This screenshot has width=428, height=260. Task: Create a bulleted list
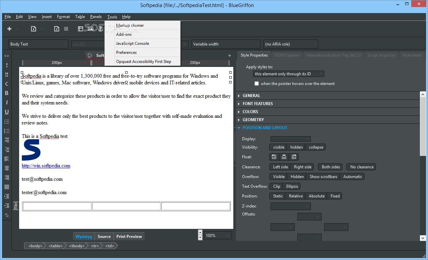pyautogui.click(x=7, y=121)
